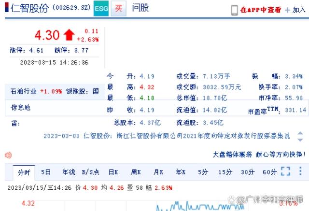Click the 均 4.26 average price value
The height and width of the screenshot is (211, 309).
117,188
